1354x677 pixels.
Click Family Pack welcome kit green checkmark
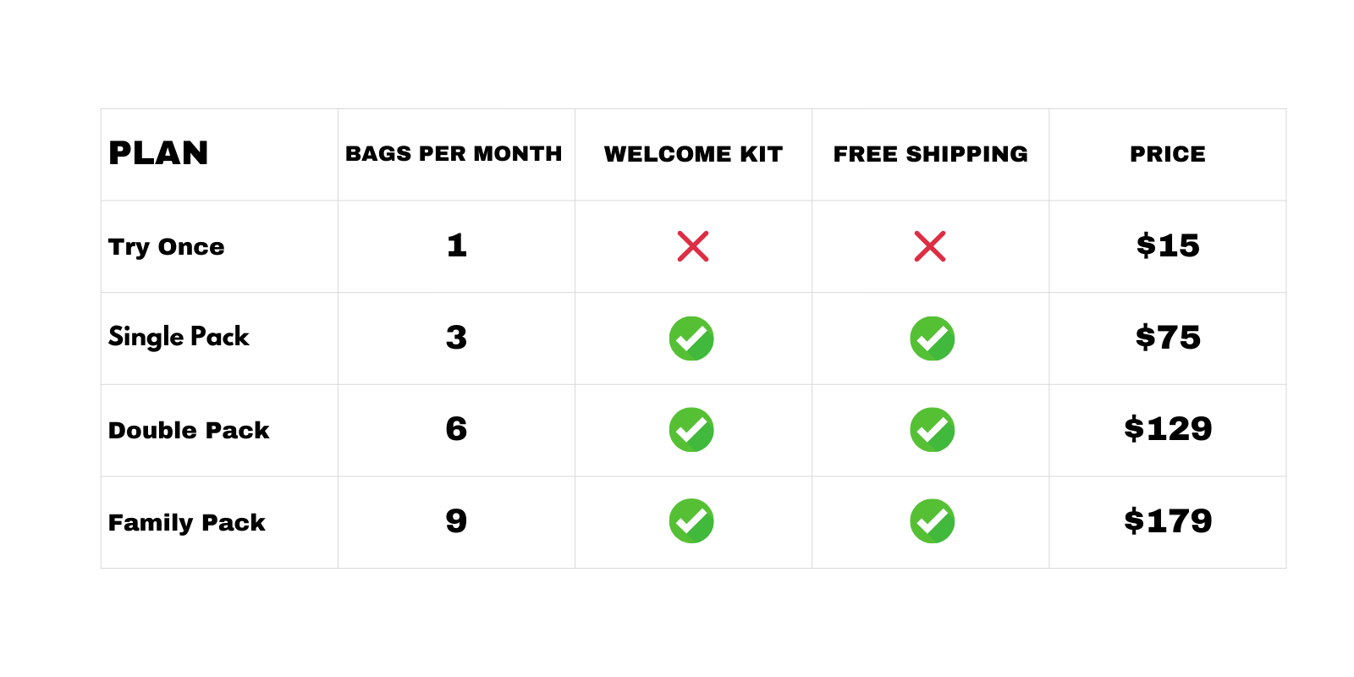(x=691, y=521)
